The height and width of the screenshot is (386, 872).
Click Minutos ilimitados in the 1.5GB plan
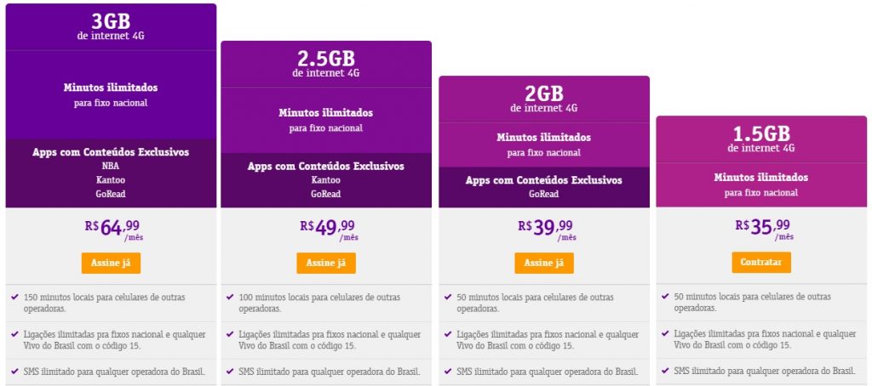pyautogui.click(x=761, y=178)
